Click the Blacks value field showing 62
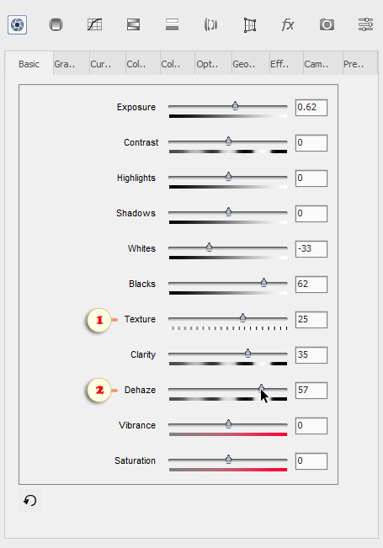 311,285
